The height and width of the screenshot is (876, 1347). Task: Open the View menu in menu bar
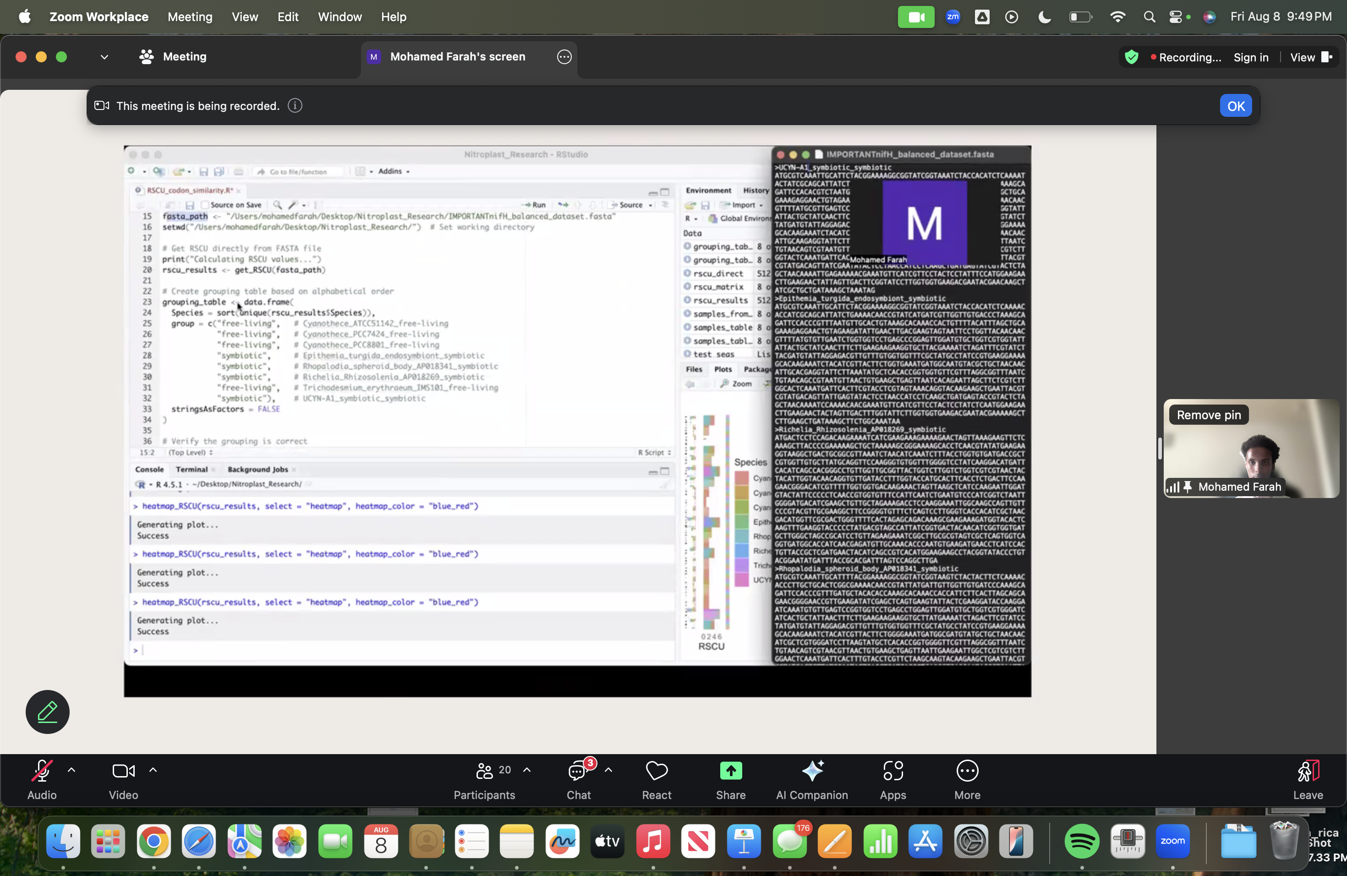click(245, 17)
